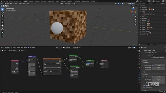
Task: Open the Output properties tab icon
Action: 139,53
